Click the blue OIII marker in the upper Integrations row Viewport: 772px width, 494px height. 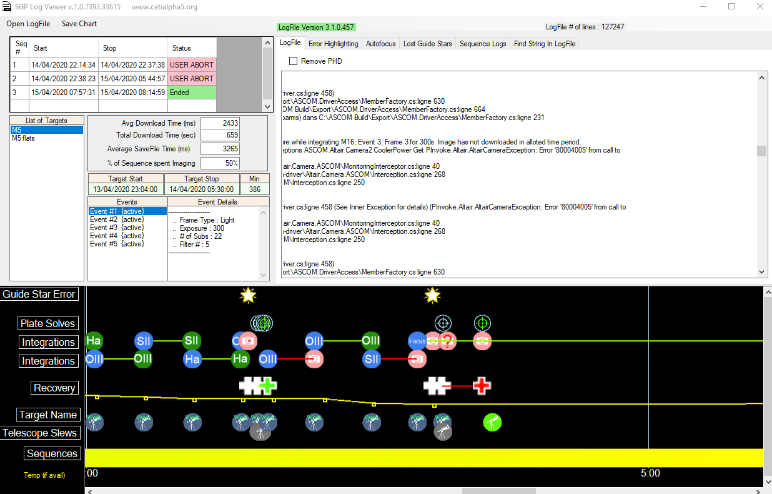coord(314,341)
